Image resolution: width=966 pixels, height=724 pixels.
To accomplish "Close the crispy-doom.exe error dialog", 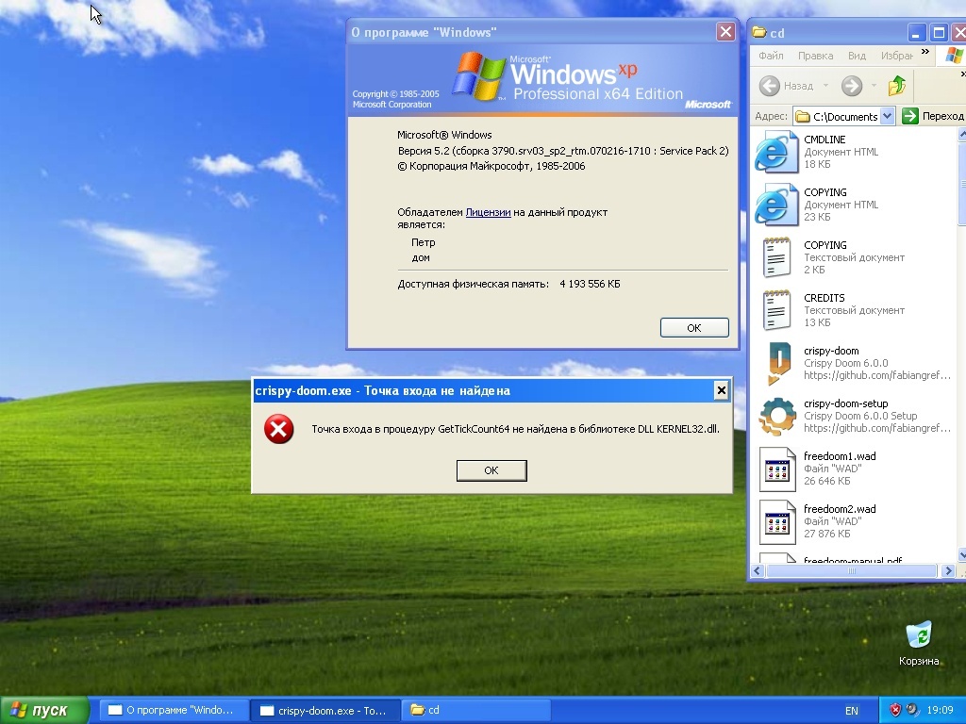I will pyautogui.click(x=722, y=390).
